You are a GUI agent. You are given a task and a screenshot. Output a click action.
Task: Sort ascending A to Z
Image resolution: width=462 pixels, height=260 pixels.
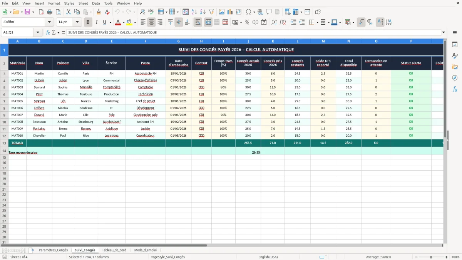point(194,12)
